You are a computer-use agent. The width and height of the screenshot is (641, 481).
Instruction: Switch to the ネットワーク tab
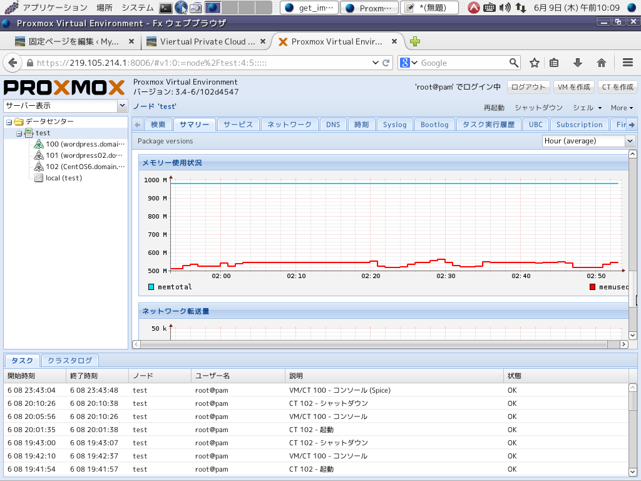[x=289, y=125]
